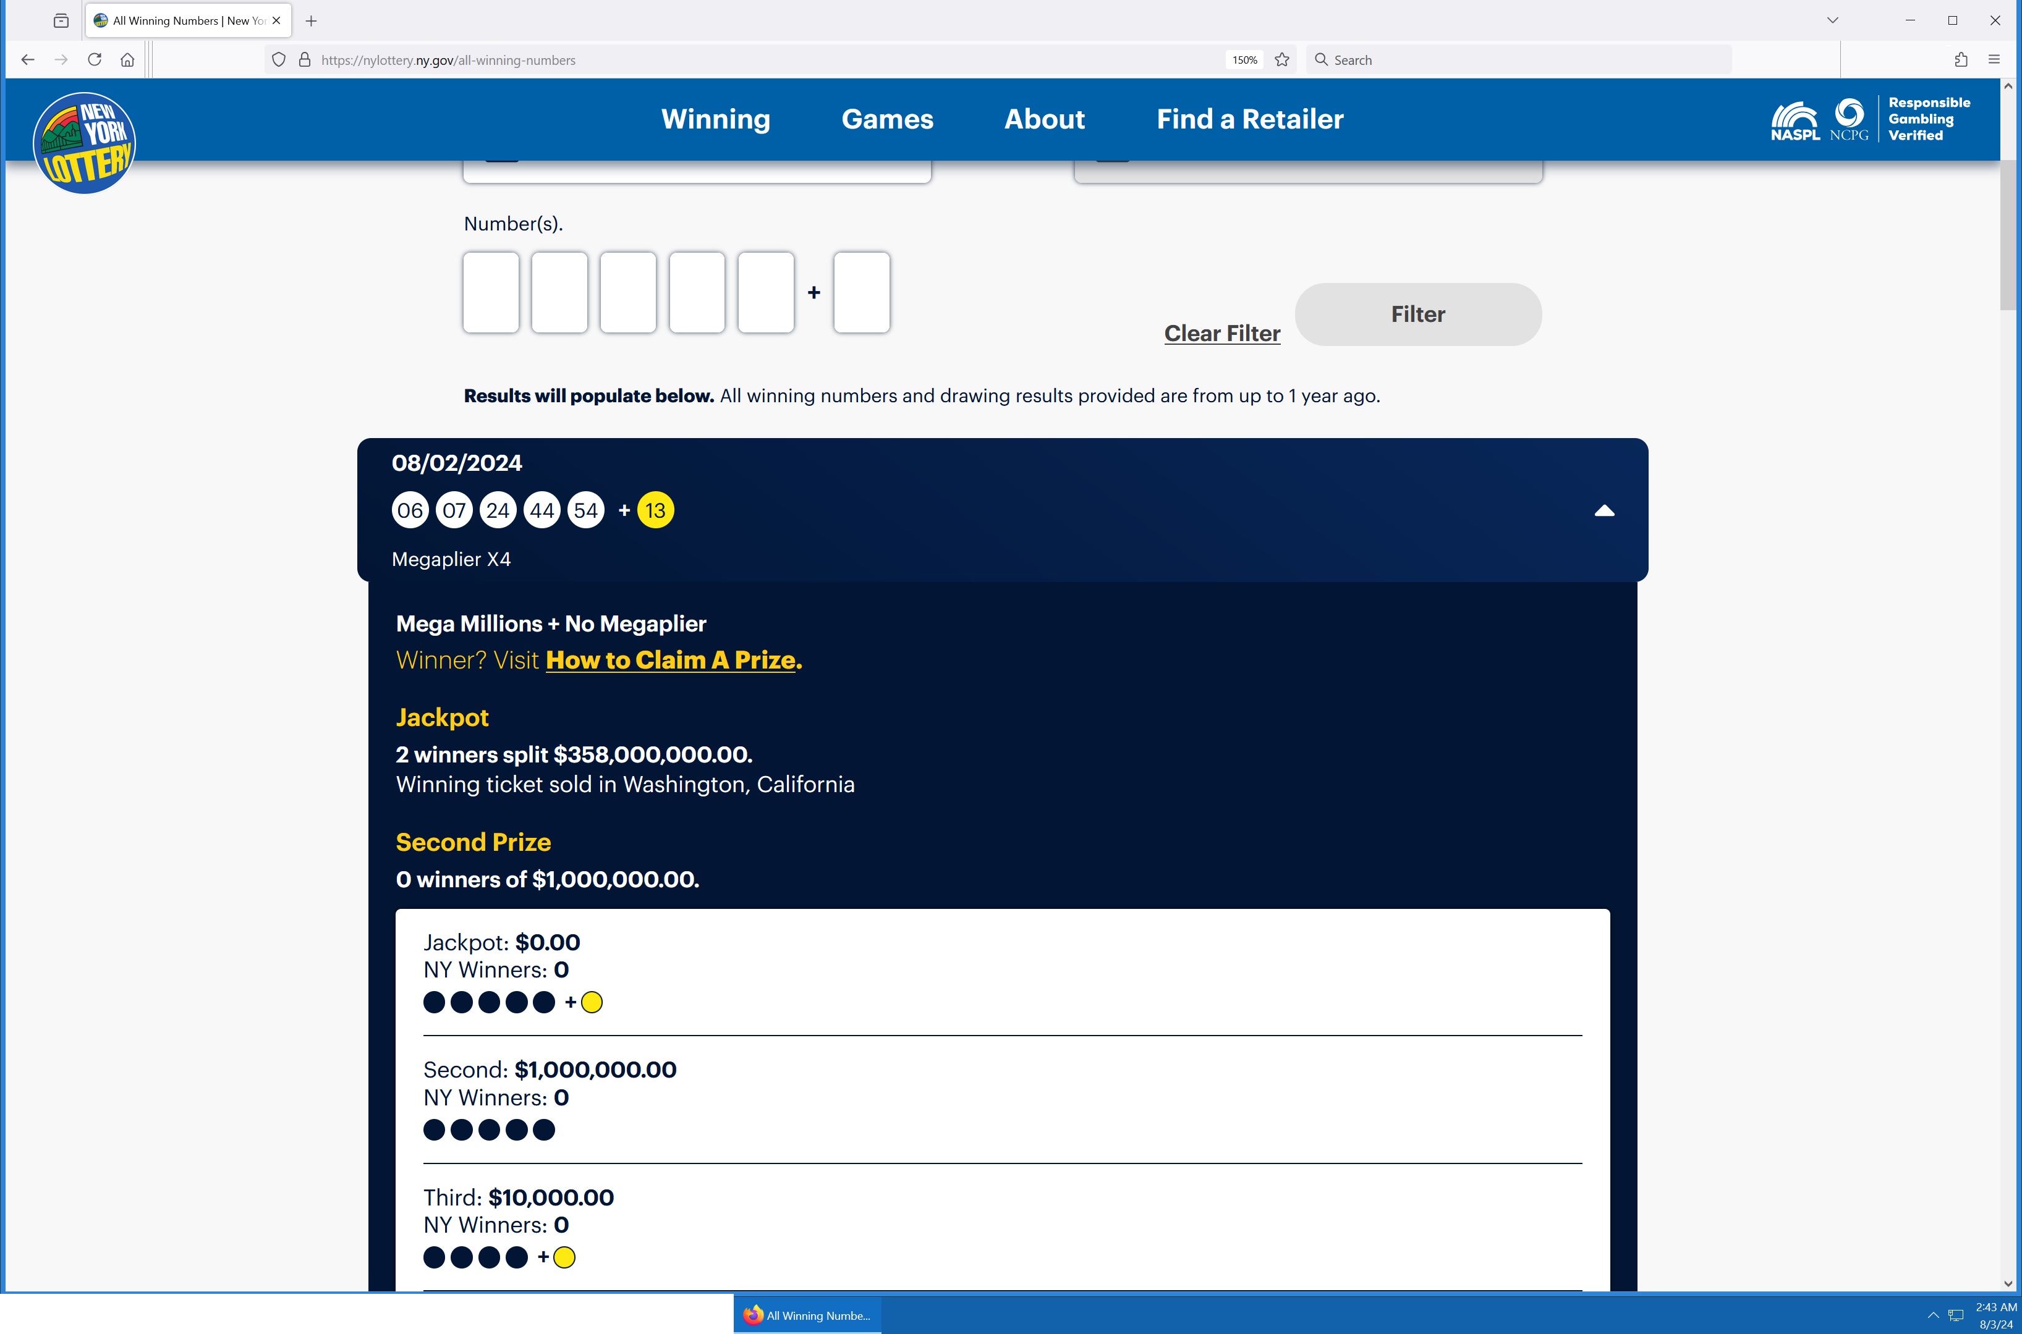Open Find a Retailer
2022x1334 pixels.
pos(1250,119)
